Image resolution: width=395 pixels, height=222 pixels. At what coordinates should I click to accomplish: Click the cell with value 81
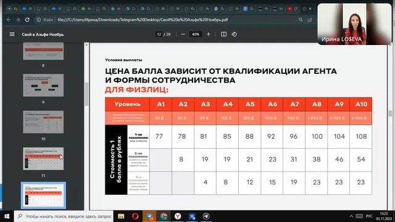(x=205, y=136)
